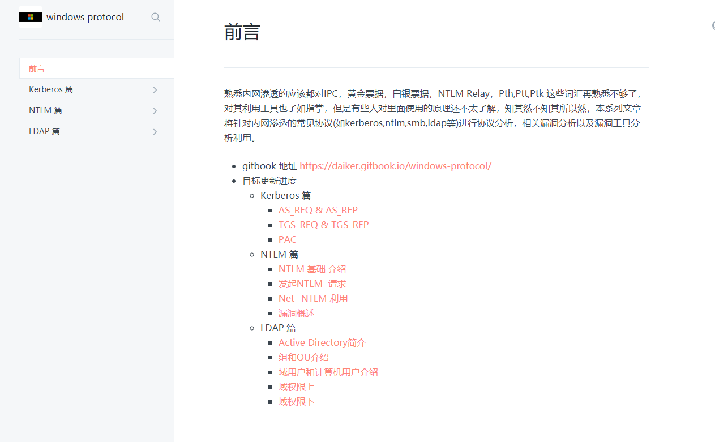Open the 发起NTLM 请求 link
This screenshot has width=715, height=442.
click(312, 284)
